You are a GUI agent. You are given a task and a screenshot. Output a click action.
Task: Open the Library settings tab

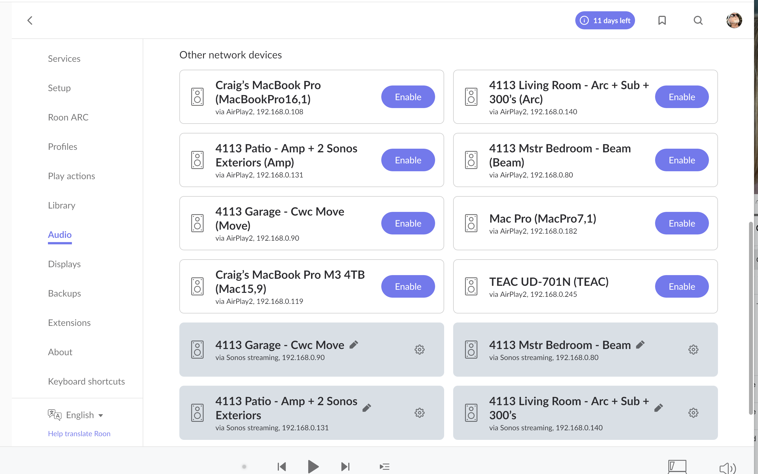pos(61,205)
